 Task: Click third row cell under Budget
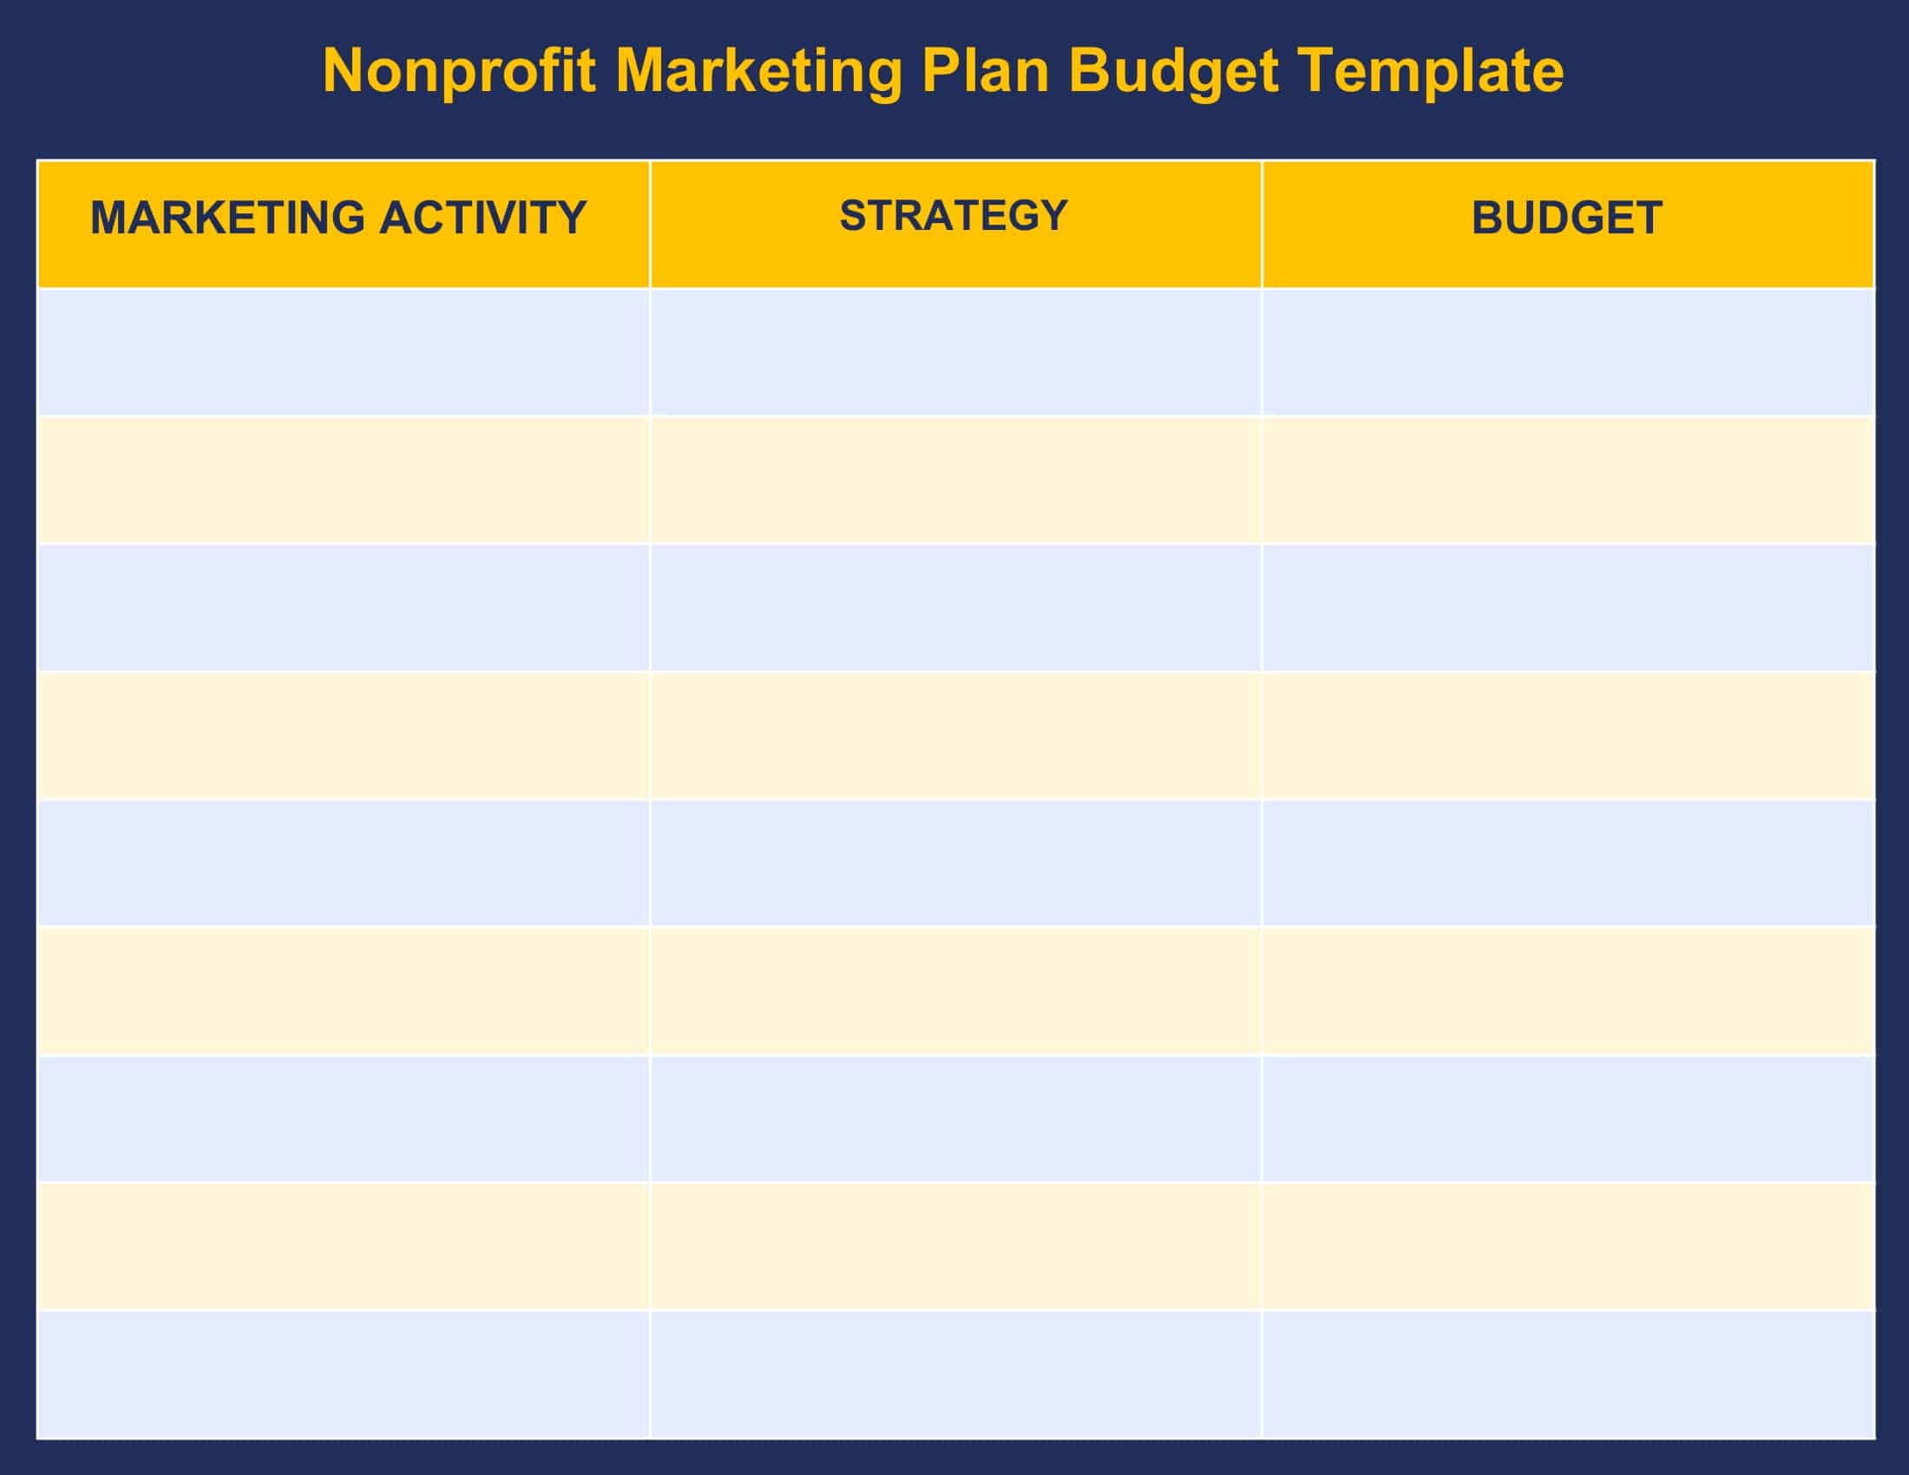1568,607
